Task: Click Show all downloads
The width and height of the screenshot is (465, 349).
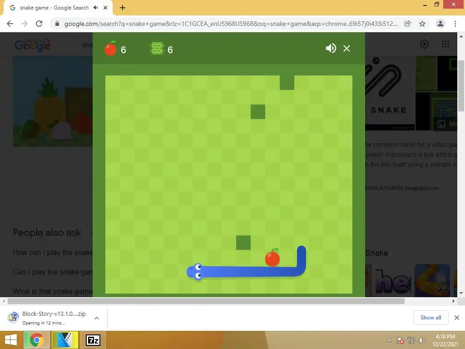Action: [x=430, y=318]
